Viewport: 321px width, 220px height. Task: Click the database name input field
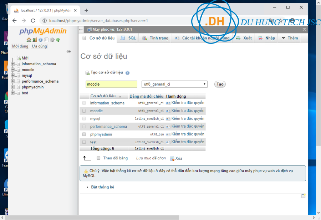[x=111, y=84]
